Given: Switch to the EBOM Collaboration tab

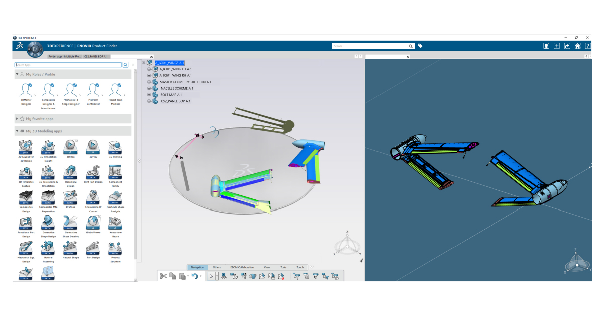Looking at the screenshot, I should [242, 267].
